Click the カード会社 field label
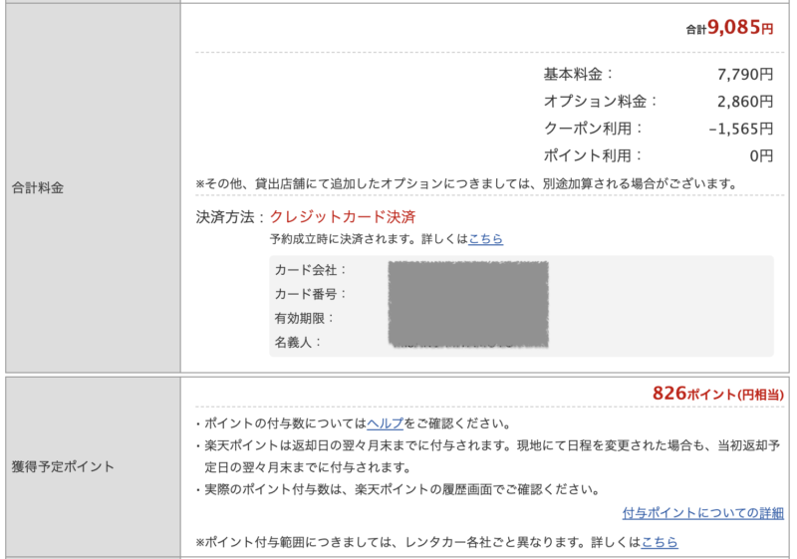Screen dimensions: 797x559 pyautogui.click(x=311, y=270)
